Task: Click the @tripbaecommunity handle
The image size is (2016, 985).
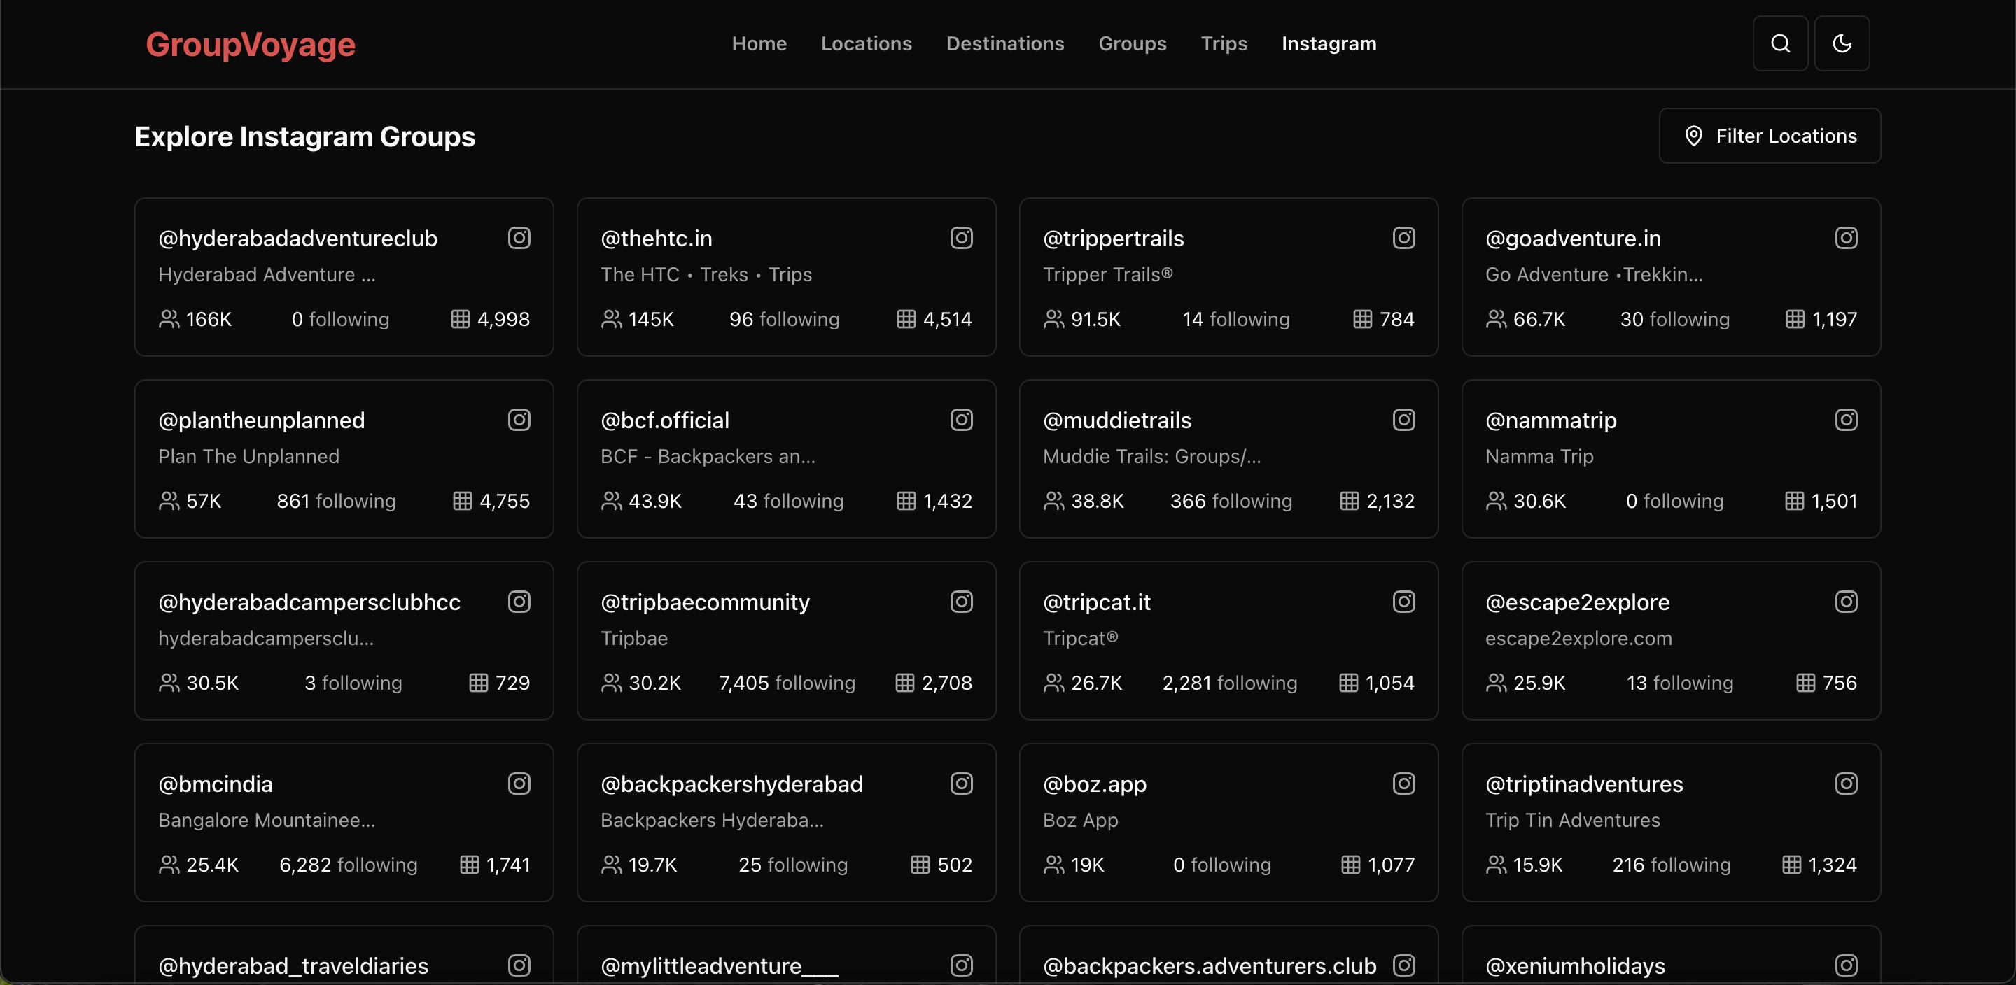Action: pyautogui.click(x=704, y=602)
